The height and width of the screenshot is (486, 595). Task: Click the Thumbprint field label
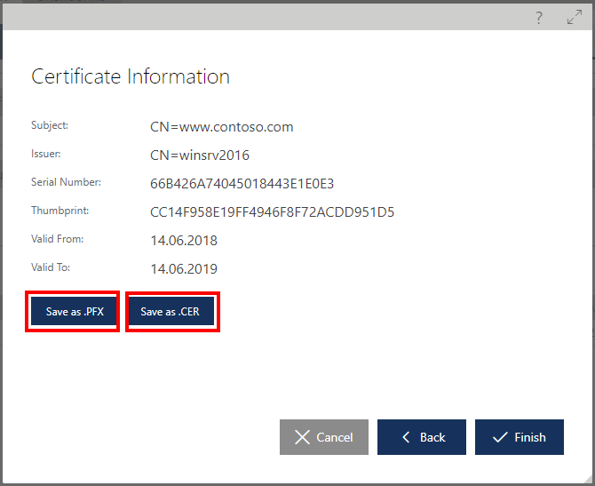coord(60,211)
